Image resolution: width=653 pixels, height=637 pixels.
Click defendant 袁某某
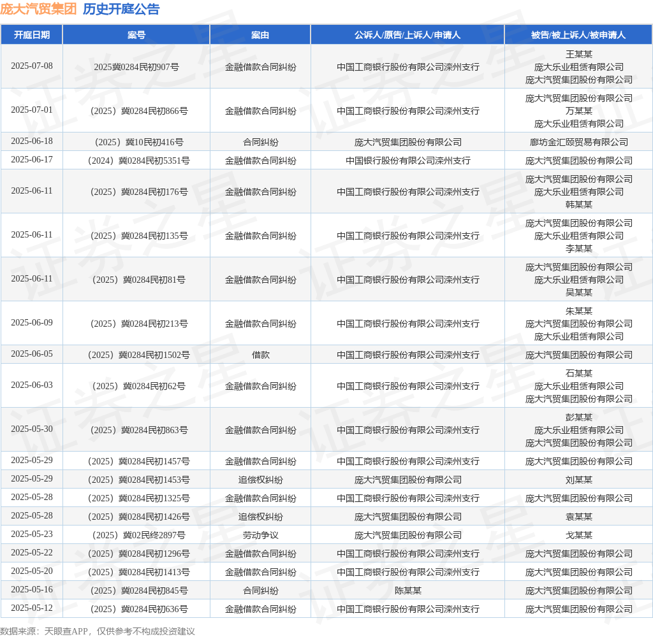[579, 517]
